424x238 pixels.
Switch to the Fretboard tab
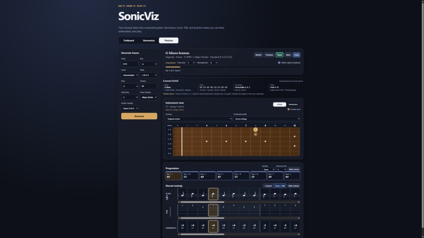pos(129,40)
